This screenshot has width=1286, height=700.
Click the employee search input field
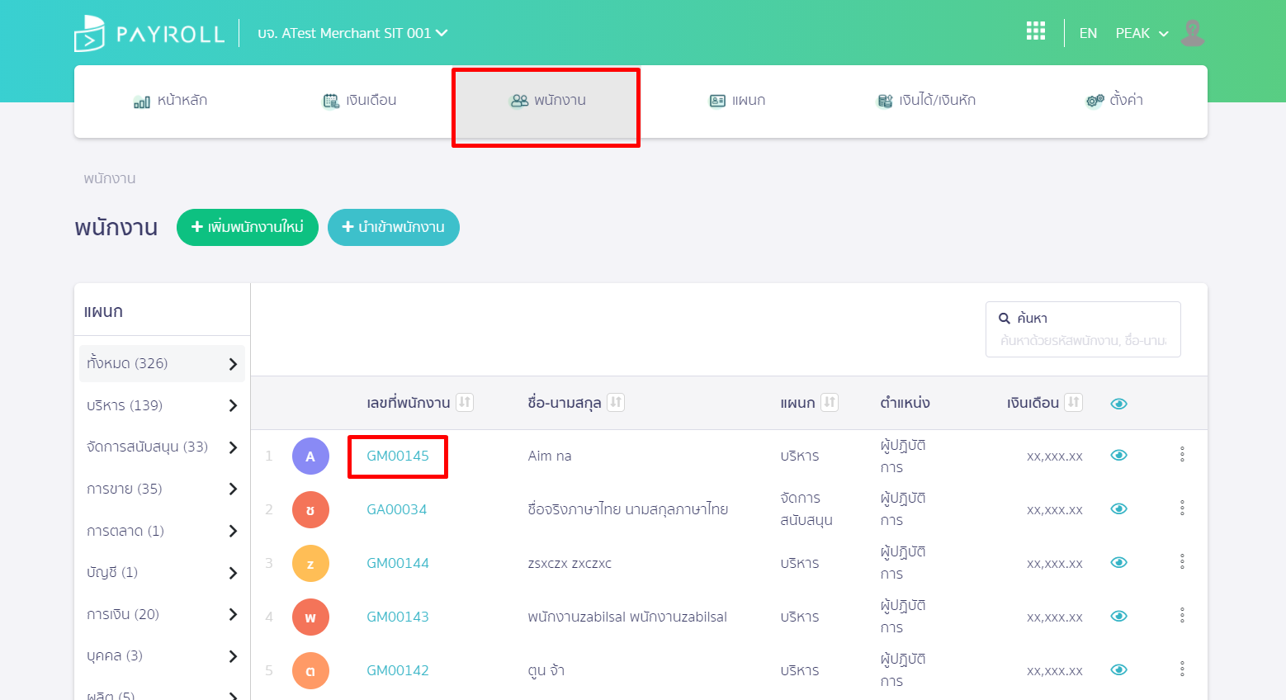[x=1083, y=329]
